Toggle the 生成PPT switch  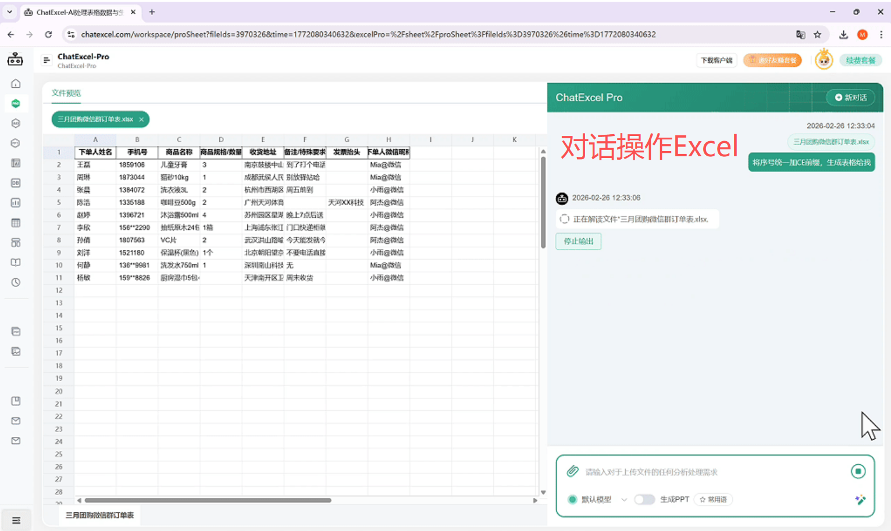[x=644, y=499]
